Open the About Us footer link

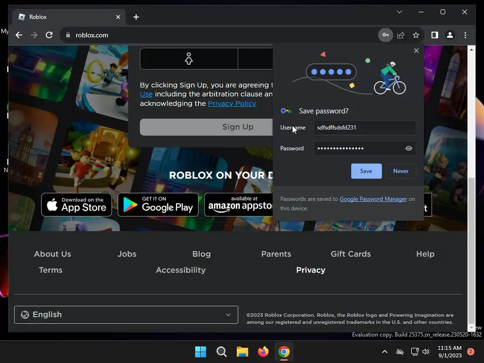point(52,254)
